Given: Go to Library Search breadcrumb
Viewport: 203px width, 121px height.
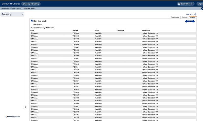Looking at the screenshot, I should click(x=6, y=9).
